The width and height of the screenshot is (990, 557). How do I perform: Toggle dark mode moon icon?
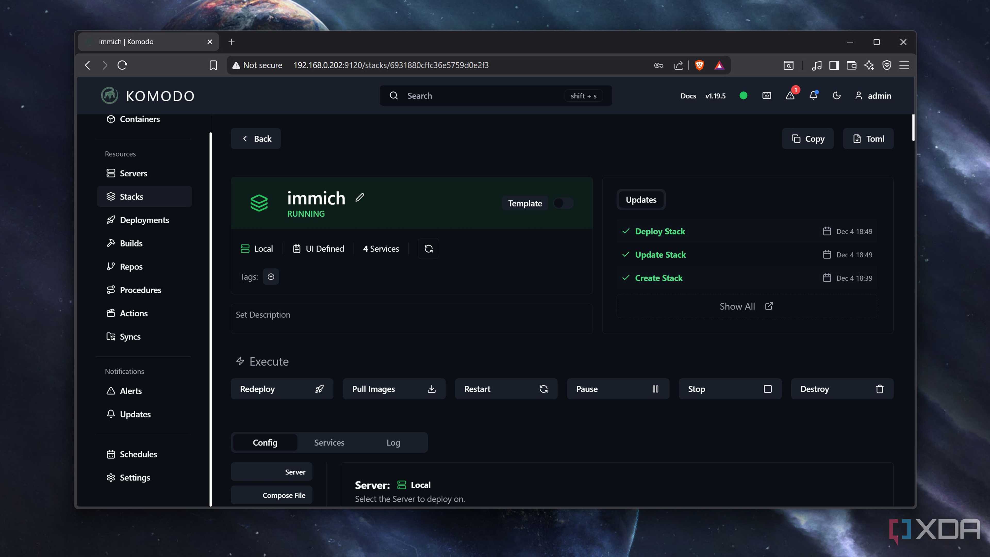(x=837, y=96)
